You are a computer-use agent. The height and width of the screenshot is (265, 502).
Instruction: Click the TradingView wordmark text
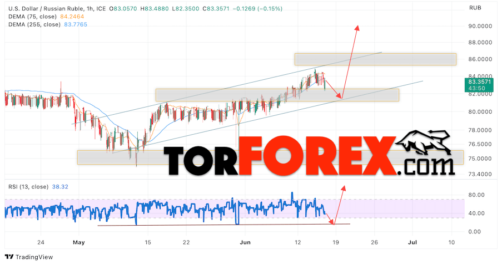tap(34, 257)
